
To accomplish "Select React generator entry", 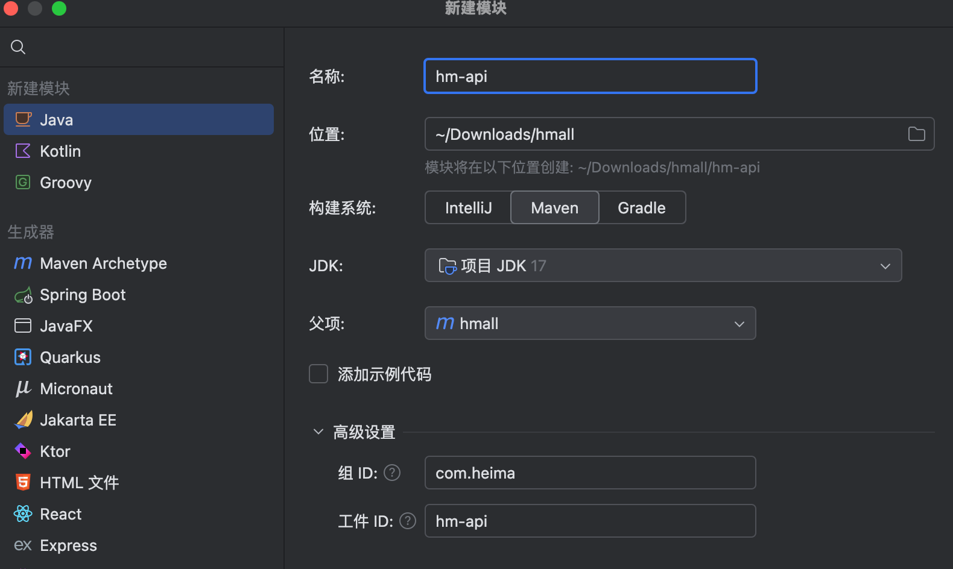I will point(139,514).
